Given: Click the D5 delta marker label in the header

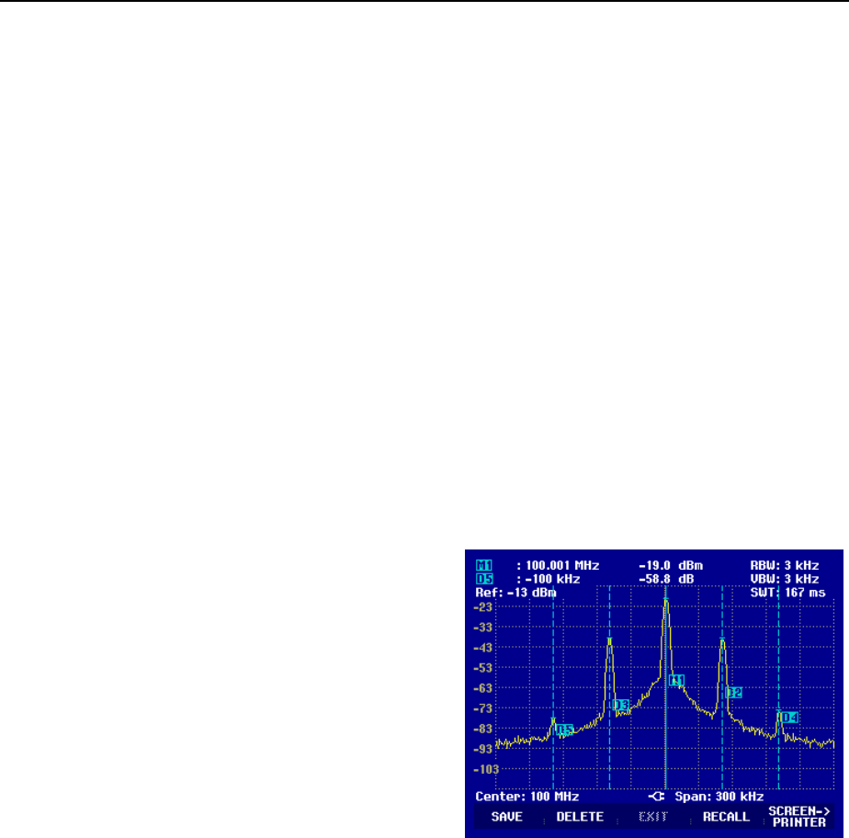Looking at the screenshot, I should [484, 579].
